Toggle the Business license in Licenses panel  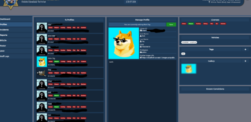point(223,24)
